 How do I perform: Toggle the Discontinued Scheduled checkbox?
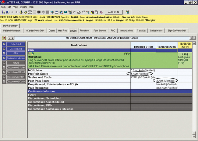pyautogui.click(x=4, y=68)
